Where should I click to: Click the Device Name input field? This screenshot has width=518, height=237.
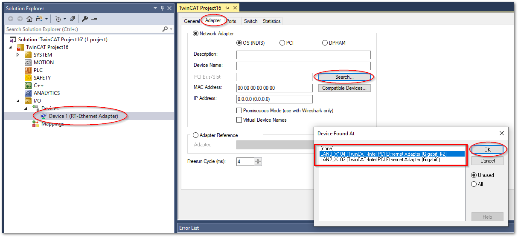pyautogui.click(x=303, y=66)
